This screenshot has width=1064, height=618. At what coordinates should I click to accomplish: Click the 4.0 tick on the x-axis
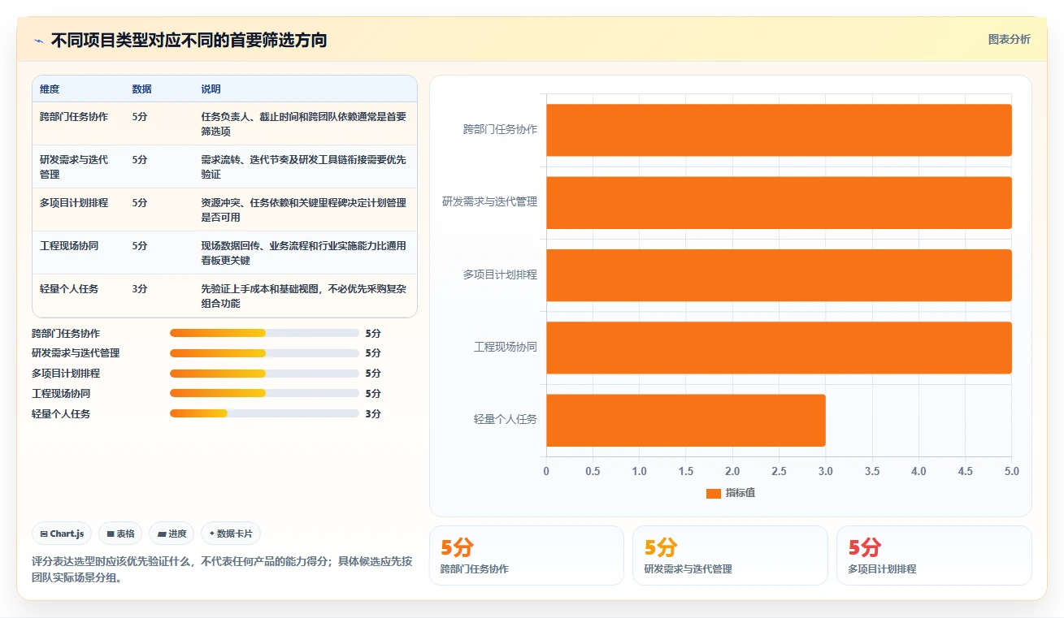tap(919, 471)
